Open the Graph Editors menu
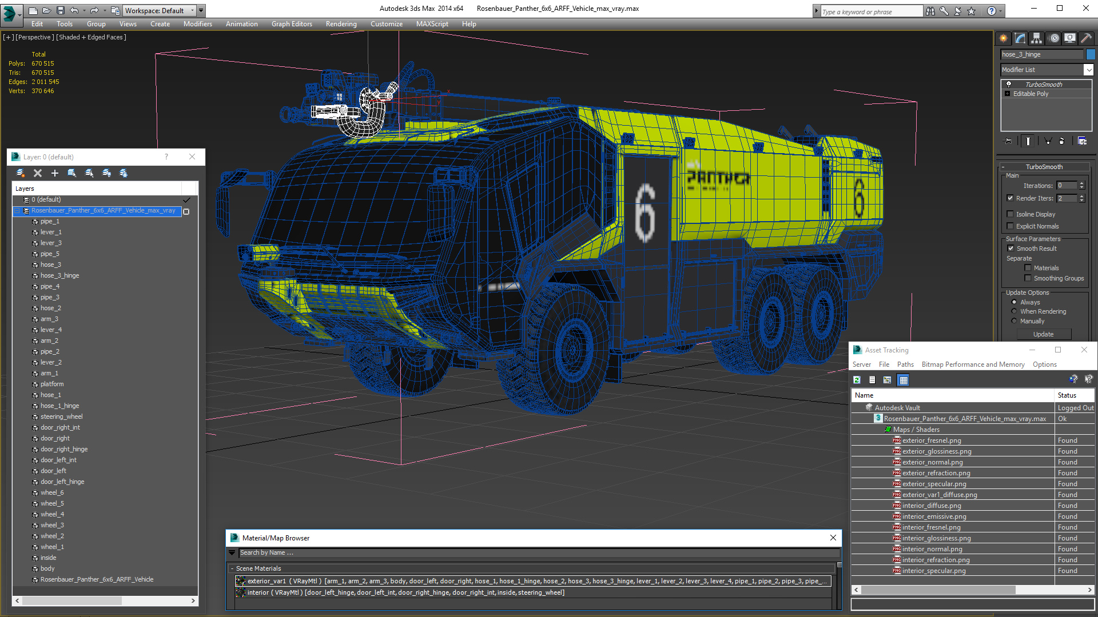The image size is (1098, 617). (x=292, y=24)
